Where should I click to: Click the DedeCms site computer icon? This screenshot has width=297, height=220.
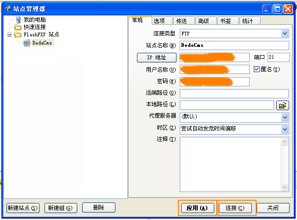coord(27,43)
